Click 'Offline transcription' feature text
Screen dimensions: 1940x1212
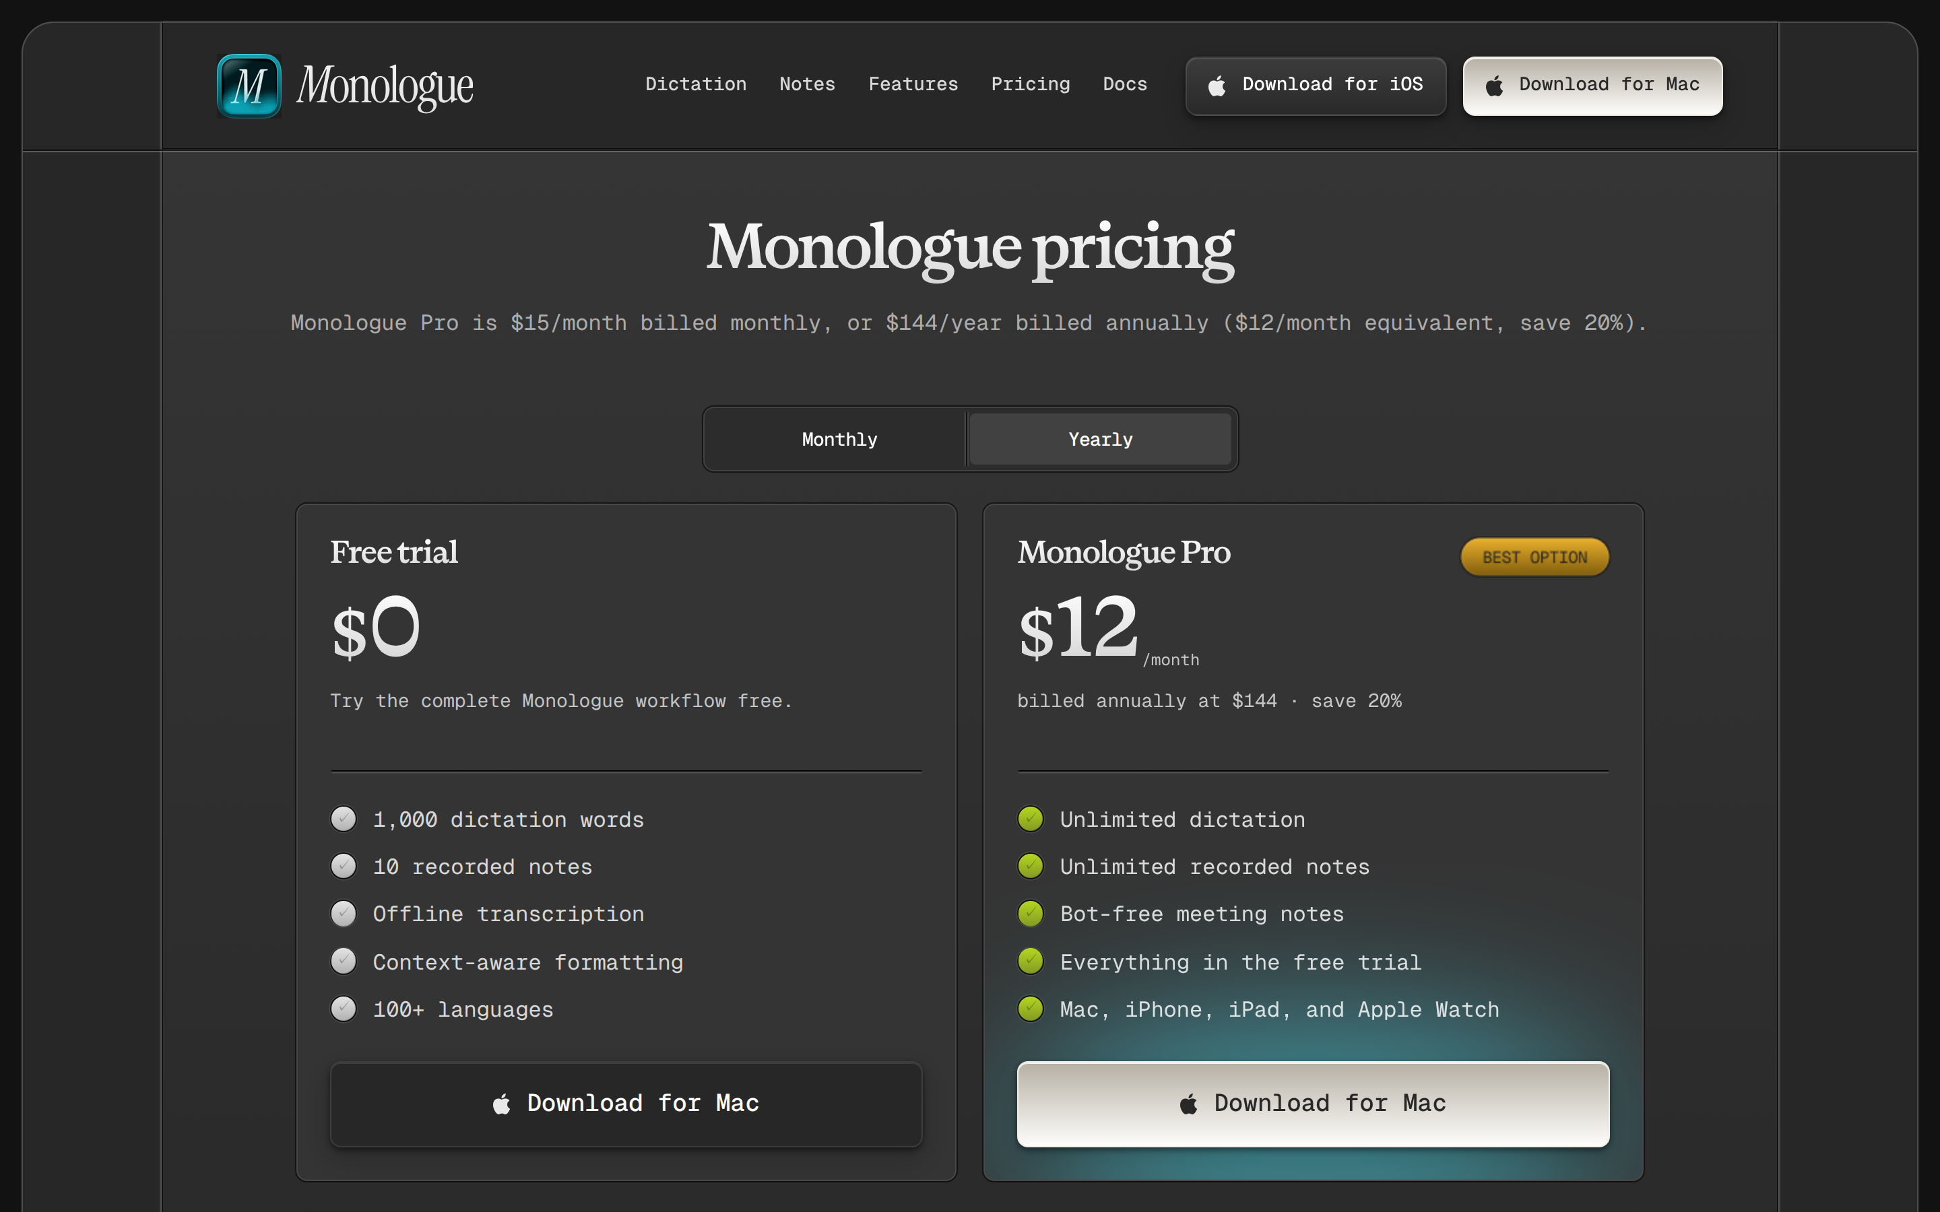click(509, 914)
